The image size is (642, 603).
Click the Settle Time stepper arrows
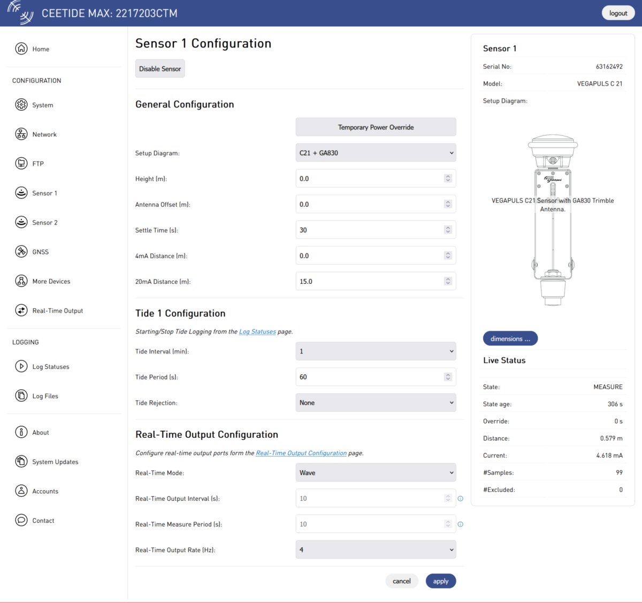(x=448, y=230)
